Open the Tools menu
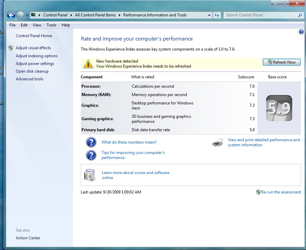 click(x=51, y=25)
